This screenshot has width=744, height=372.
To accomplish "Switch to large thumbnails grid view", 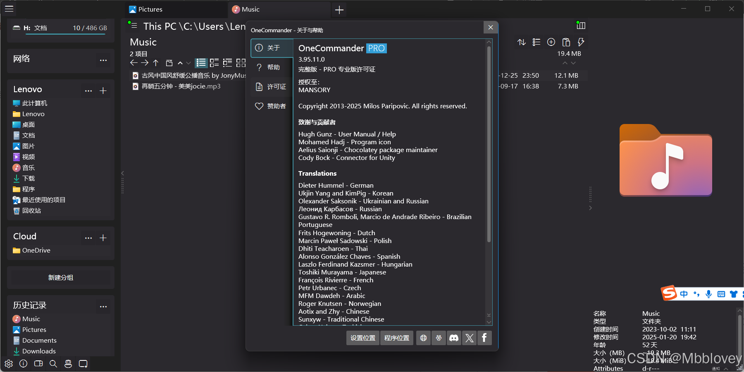I will coord(241,63).
